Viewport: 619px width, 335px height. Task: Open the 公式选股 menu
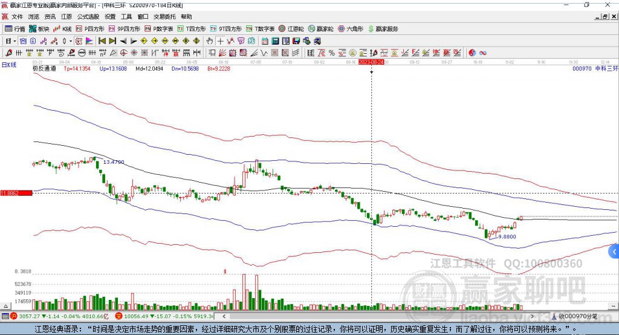[x=88, y=16]
